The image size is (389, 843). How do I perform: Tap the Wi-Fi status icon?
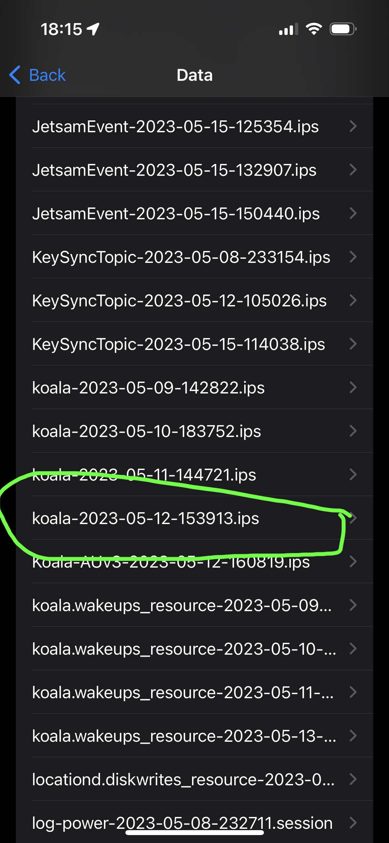[314, 29]
